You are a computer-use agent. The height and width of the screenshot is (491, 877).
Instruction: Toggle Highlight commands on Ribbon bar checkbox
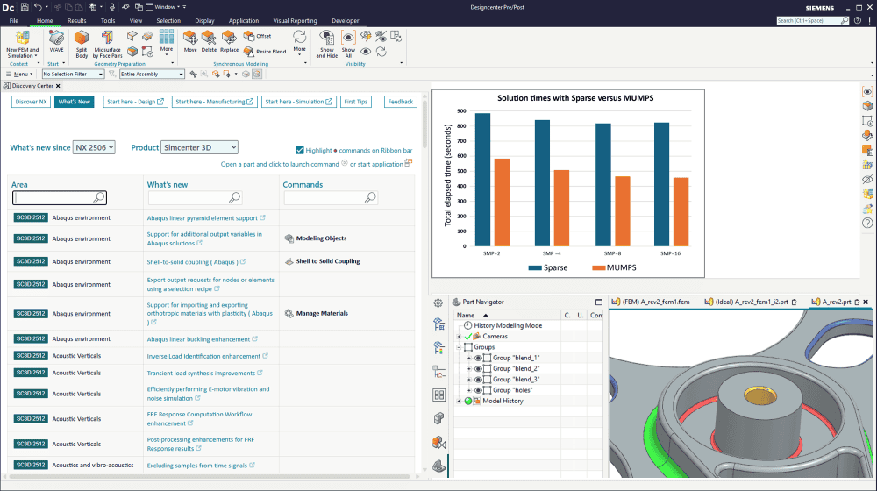(300, 150)
